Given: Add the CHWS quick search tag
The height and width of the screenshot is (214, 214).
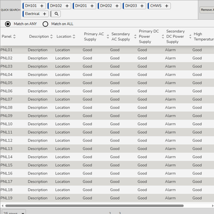Looking at the screenshot, I should click(x=167, y=6).
